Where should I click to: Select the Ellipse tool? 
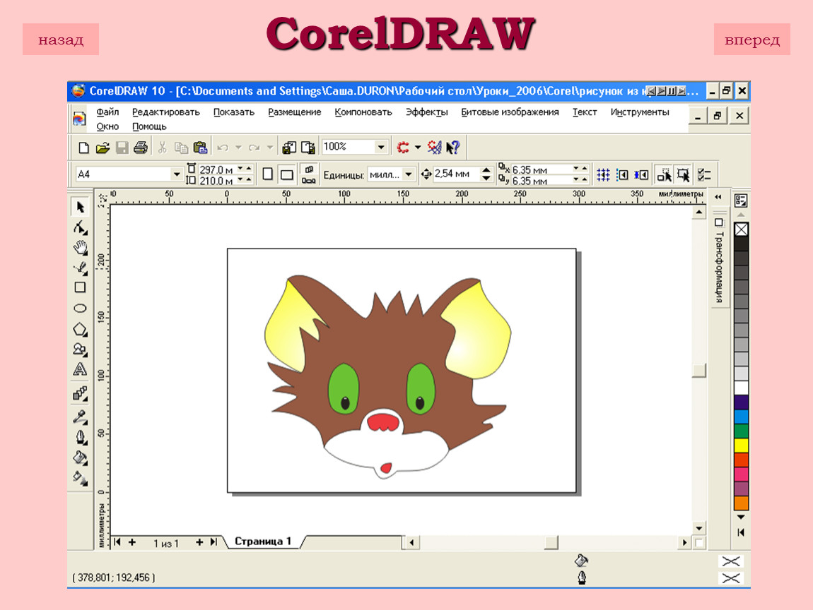point(80,308)
